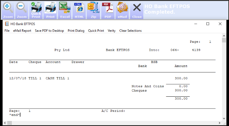Send the report via eMail icon
Image resolution: width=229 pixels, height=126 pixels.
pyautogui.click(x=122, y=10)
